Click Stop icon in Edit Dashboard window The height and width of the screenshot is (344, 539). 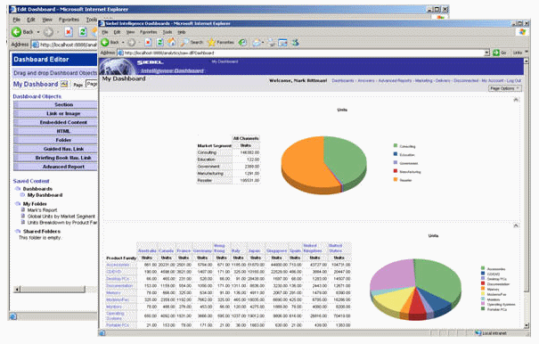click(x=69, y=32)
